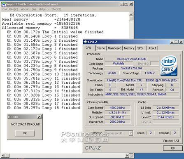Click the Instructions field 'MMX, SSE, SSE2...'
This screenshot has width=184, height=159.
pos(142,95)
